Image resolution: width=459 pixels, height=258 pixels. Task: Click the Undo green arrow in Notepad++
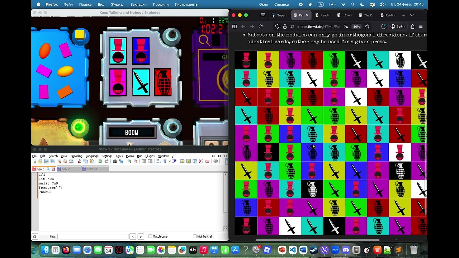[x=100, y=161]
